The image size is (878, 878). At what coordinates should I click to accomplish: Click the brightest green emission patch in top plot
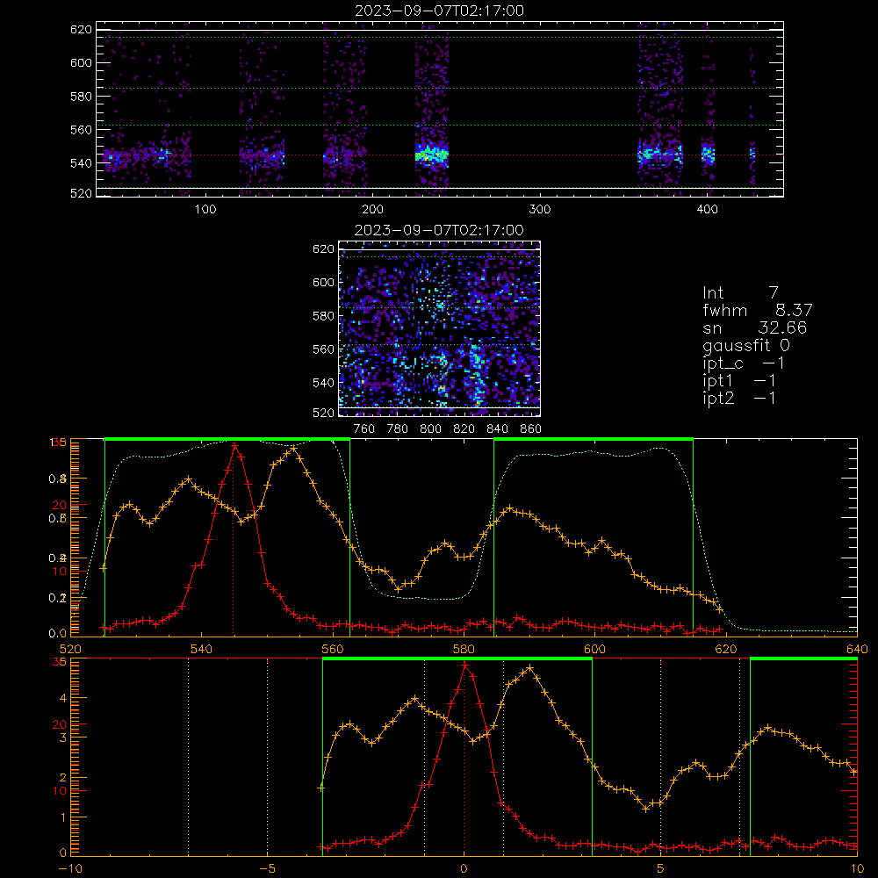tap(431, 154)
